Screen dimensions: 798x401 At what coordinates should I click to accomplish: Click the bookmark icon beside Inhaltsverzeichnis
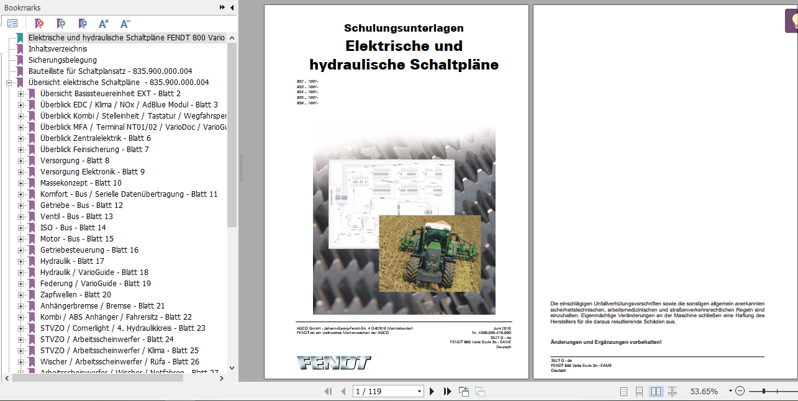pos(20,49)
